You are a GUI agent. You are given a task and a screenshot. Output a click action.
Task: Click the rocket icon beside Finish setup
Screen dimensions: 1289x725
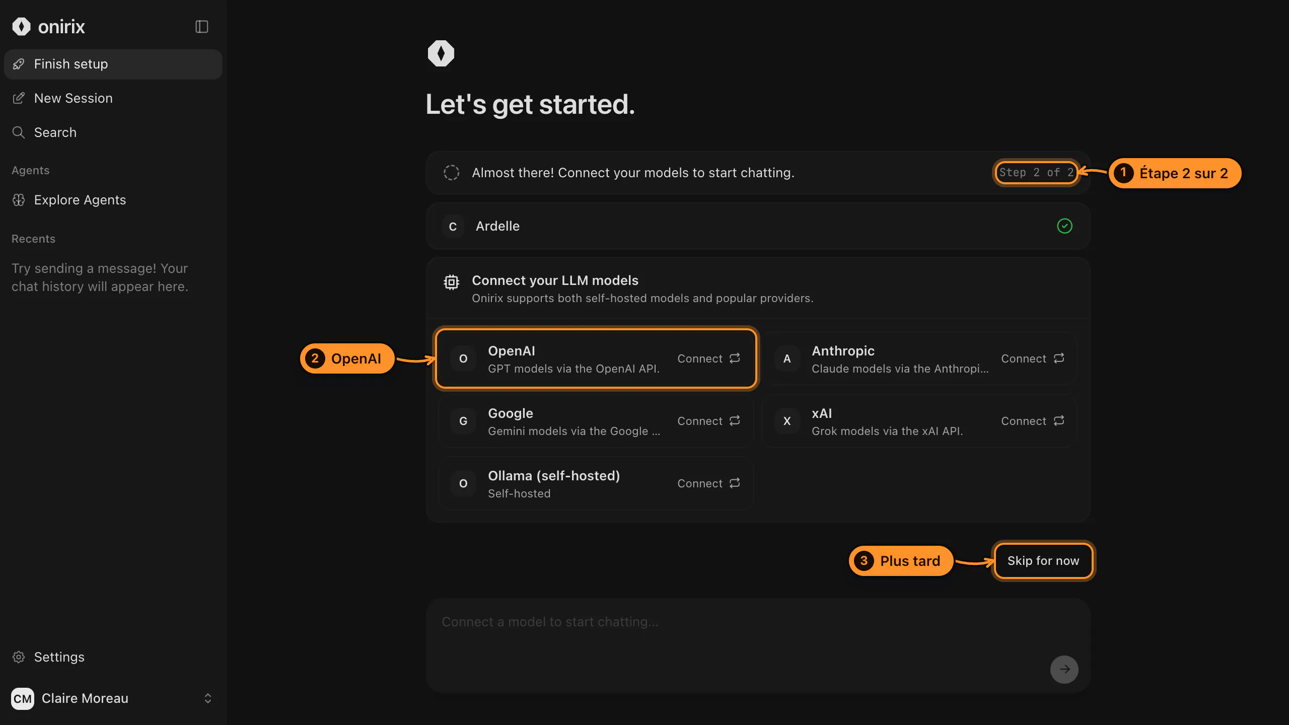point(19,64)
